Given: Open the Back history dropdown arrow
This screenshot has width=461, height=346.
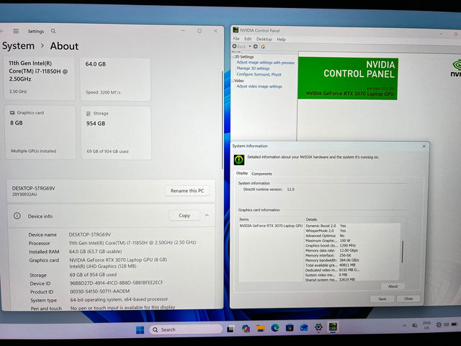Looking at the screenshot, I should coord(250,46).
